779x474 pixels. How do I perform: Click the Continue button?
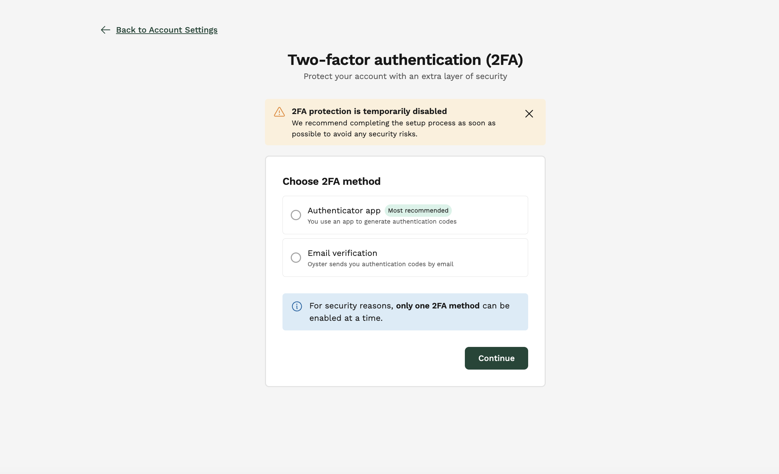click(x=496, y=358)
